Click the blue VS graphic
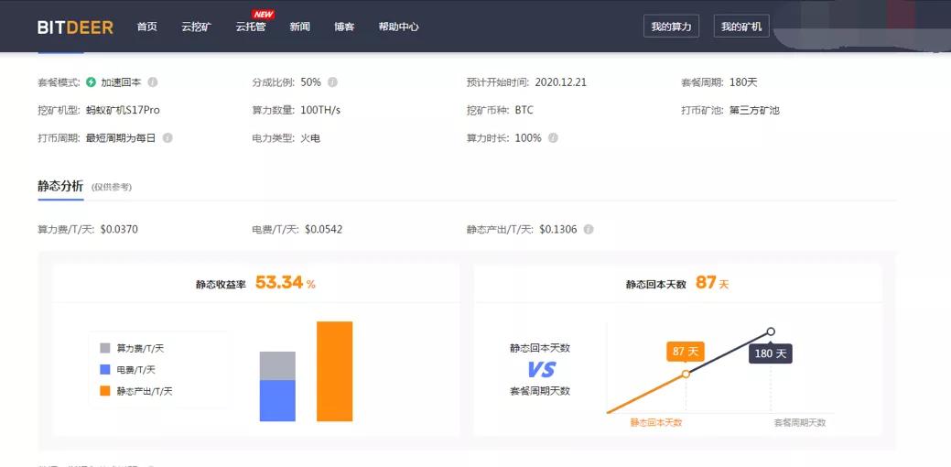Screen dimensions: 951x467 [540, 369]
